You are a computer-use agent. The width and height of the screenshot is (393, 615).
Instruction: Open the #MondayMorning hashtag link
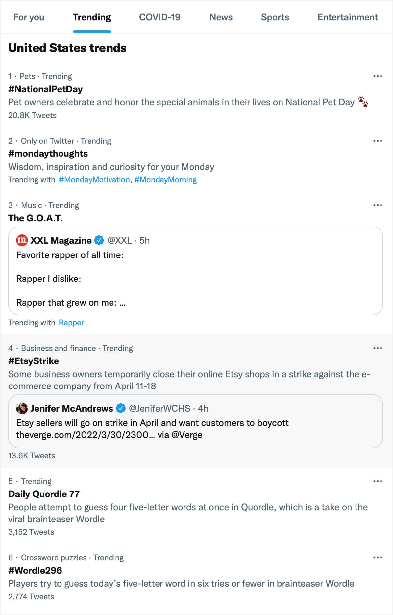(165, 180)
